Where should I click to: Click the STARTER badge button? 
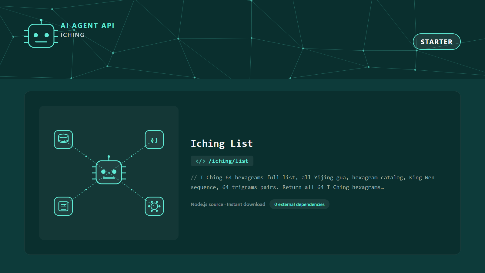[436, 42]
